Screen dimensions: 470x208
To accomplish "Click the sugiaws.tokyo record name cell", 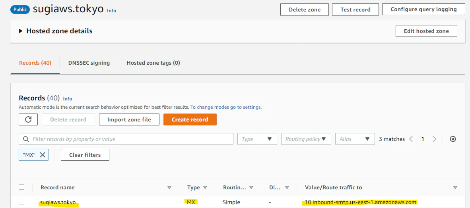I will point(58,202).
